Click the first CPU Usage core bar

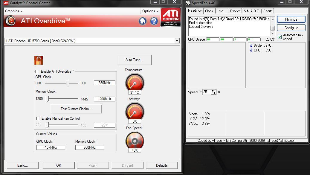click(x=213, y=39)
